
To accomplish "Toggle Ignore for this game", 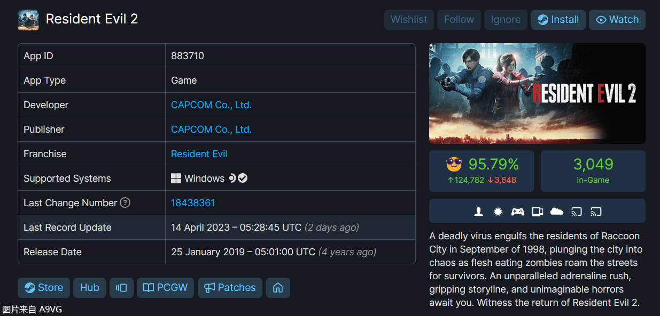I will tap(506, 20).
